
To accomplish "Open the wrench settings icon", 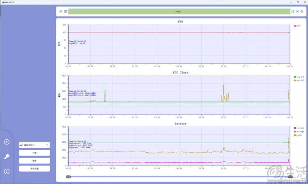I will (7, 156).
